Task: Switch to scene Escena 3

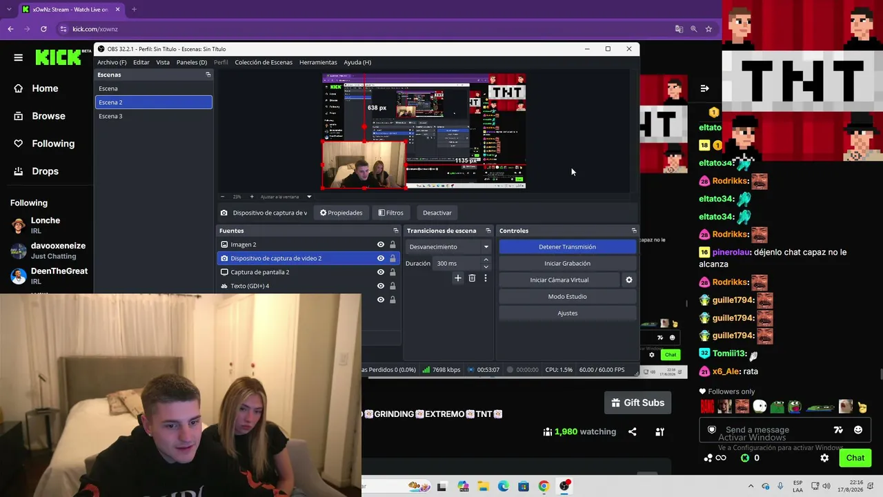Action: point(153,116)
